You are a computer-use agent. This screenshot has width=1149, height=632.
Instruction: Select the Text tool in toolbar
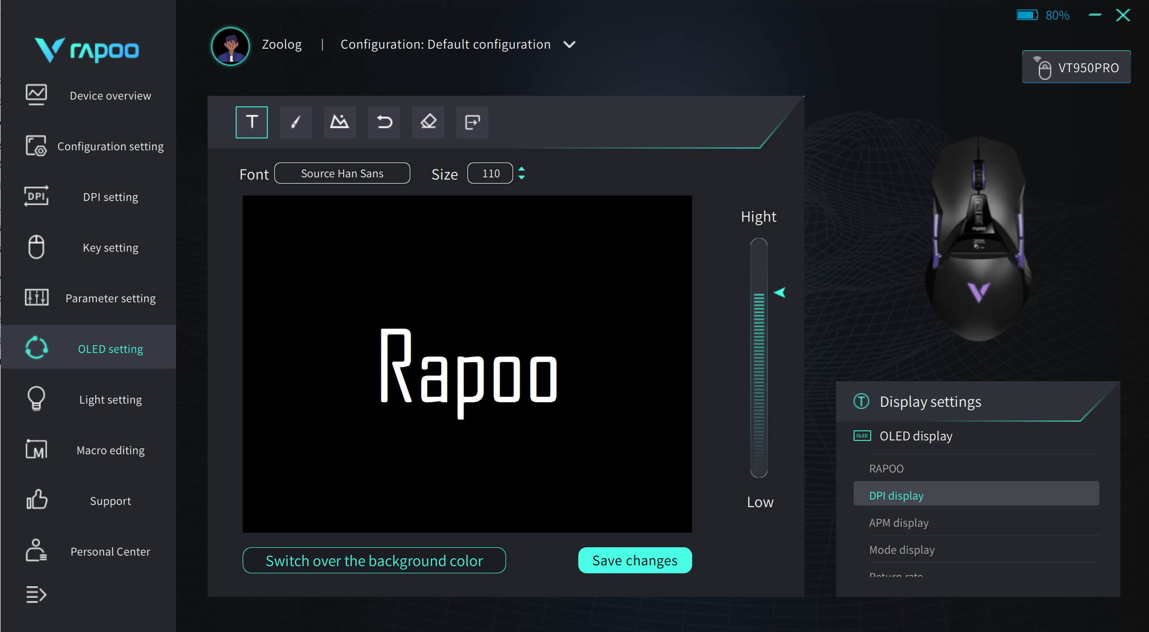click(252, 122)
